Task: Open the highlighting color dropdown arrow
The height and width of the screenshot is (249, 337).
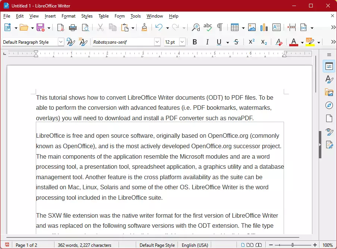Action: (x=319, y=42)
